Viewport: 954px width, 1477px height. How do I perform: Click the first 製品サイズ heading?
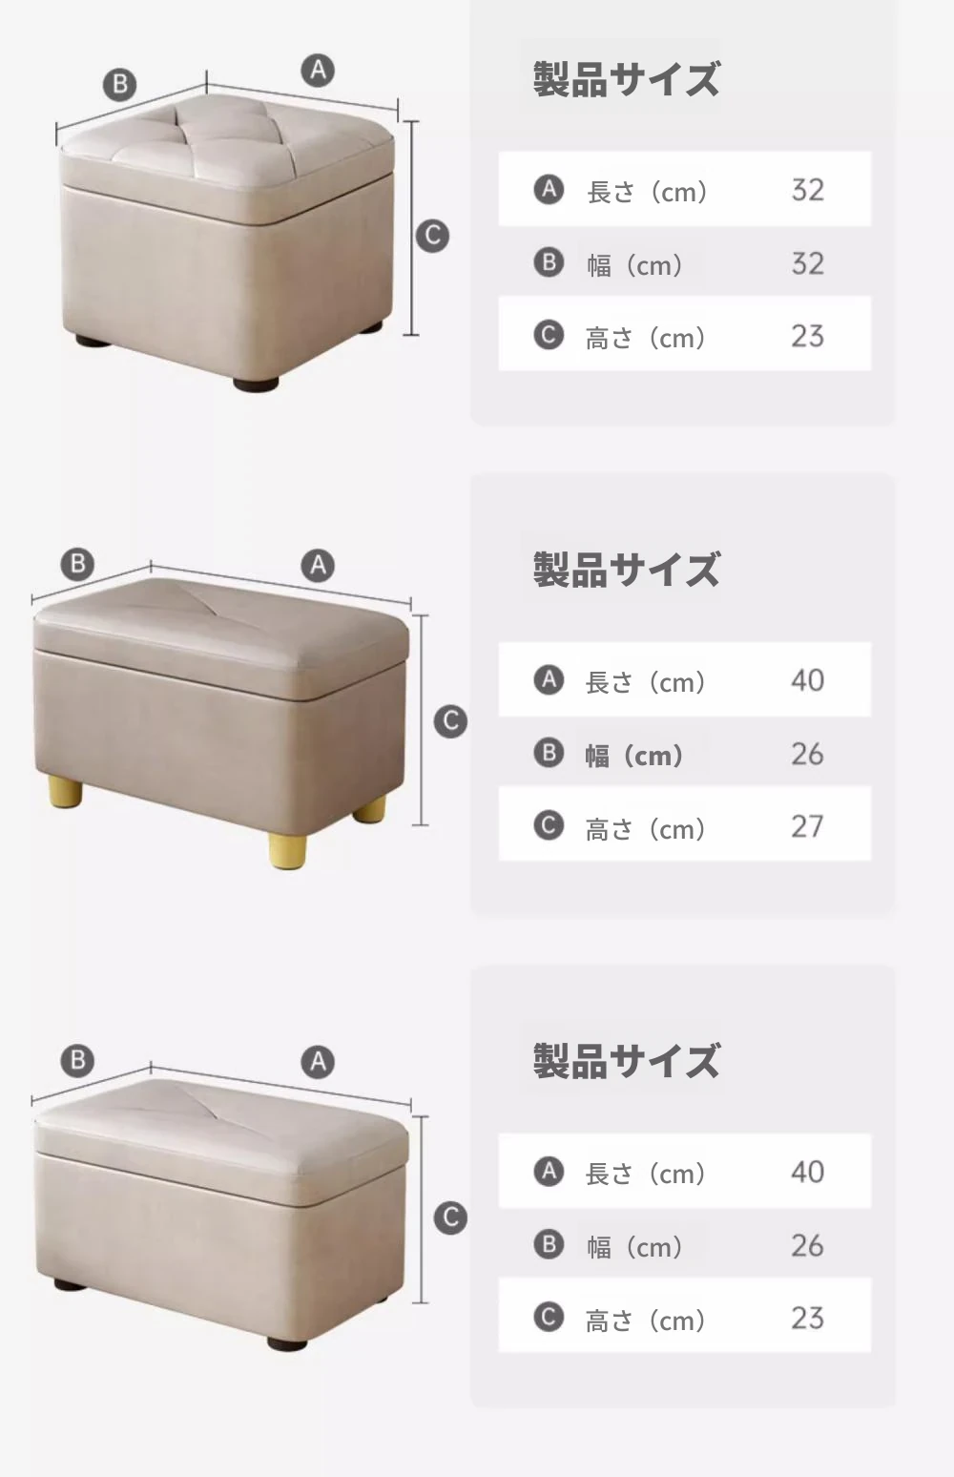tap(626, 79)
